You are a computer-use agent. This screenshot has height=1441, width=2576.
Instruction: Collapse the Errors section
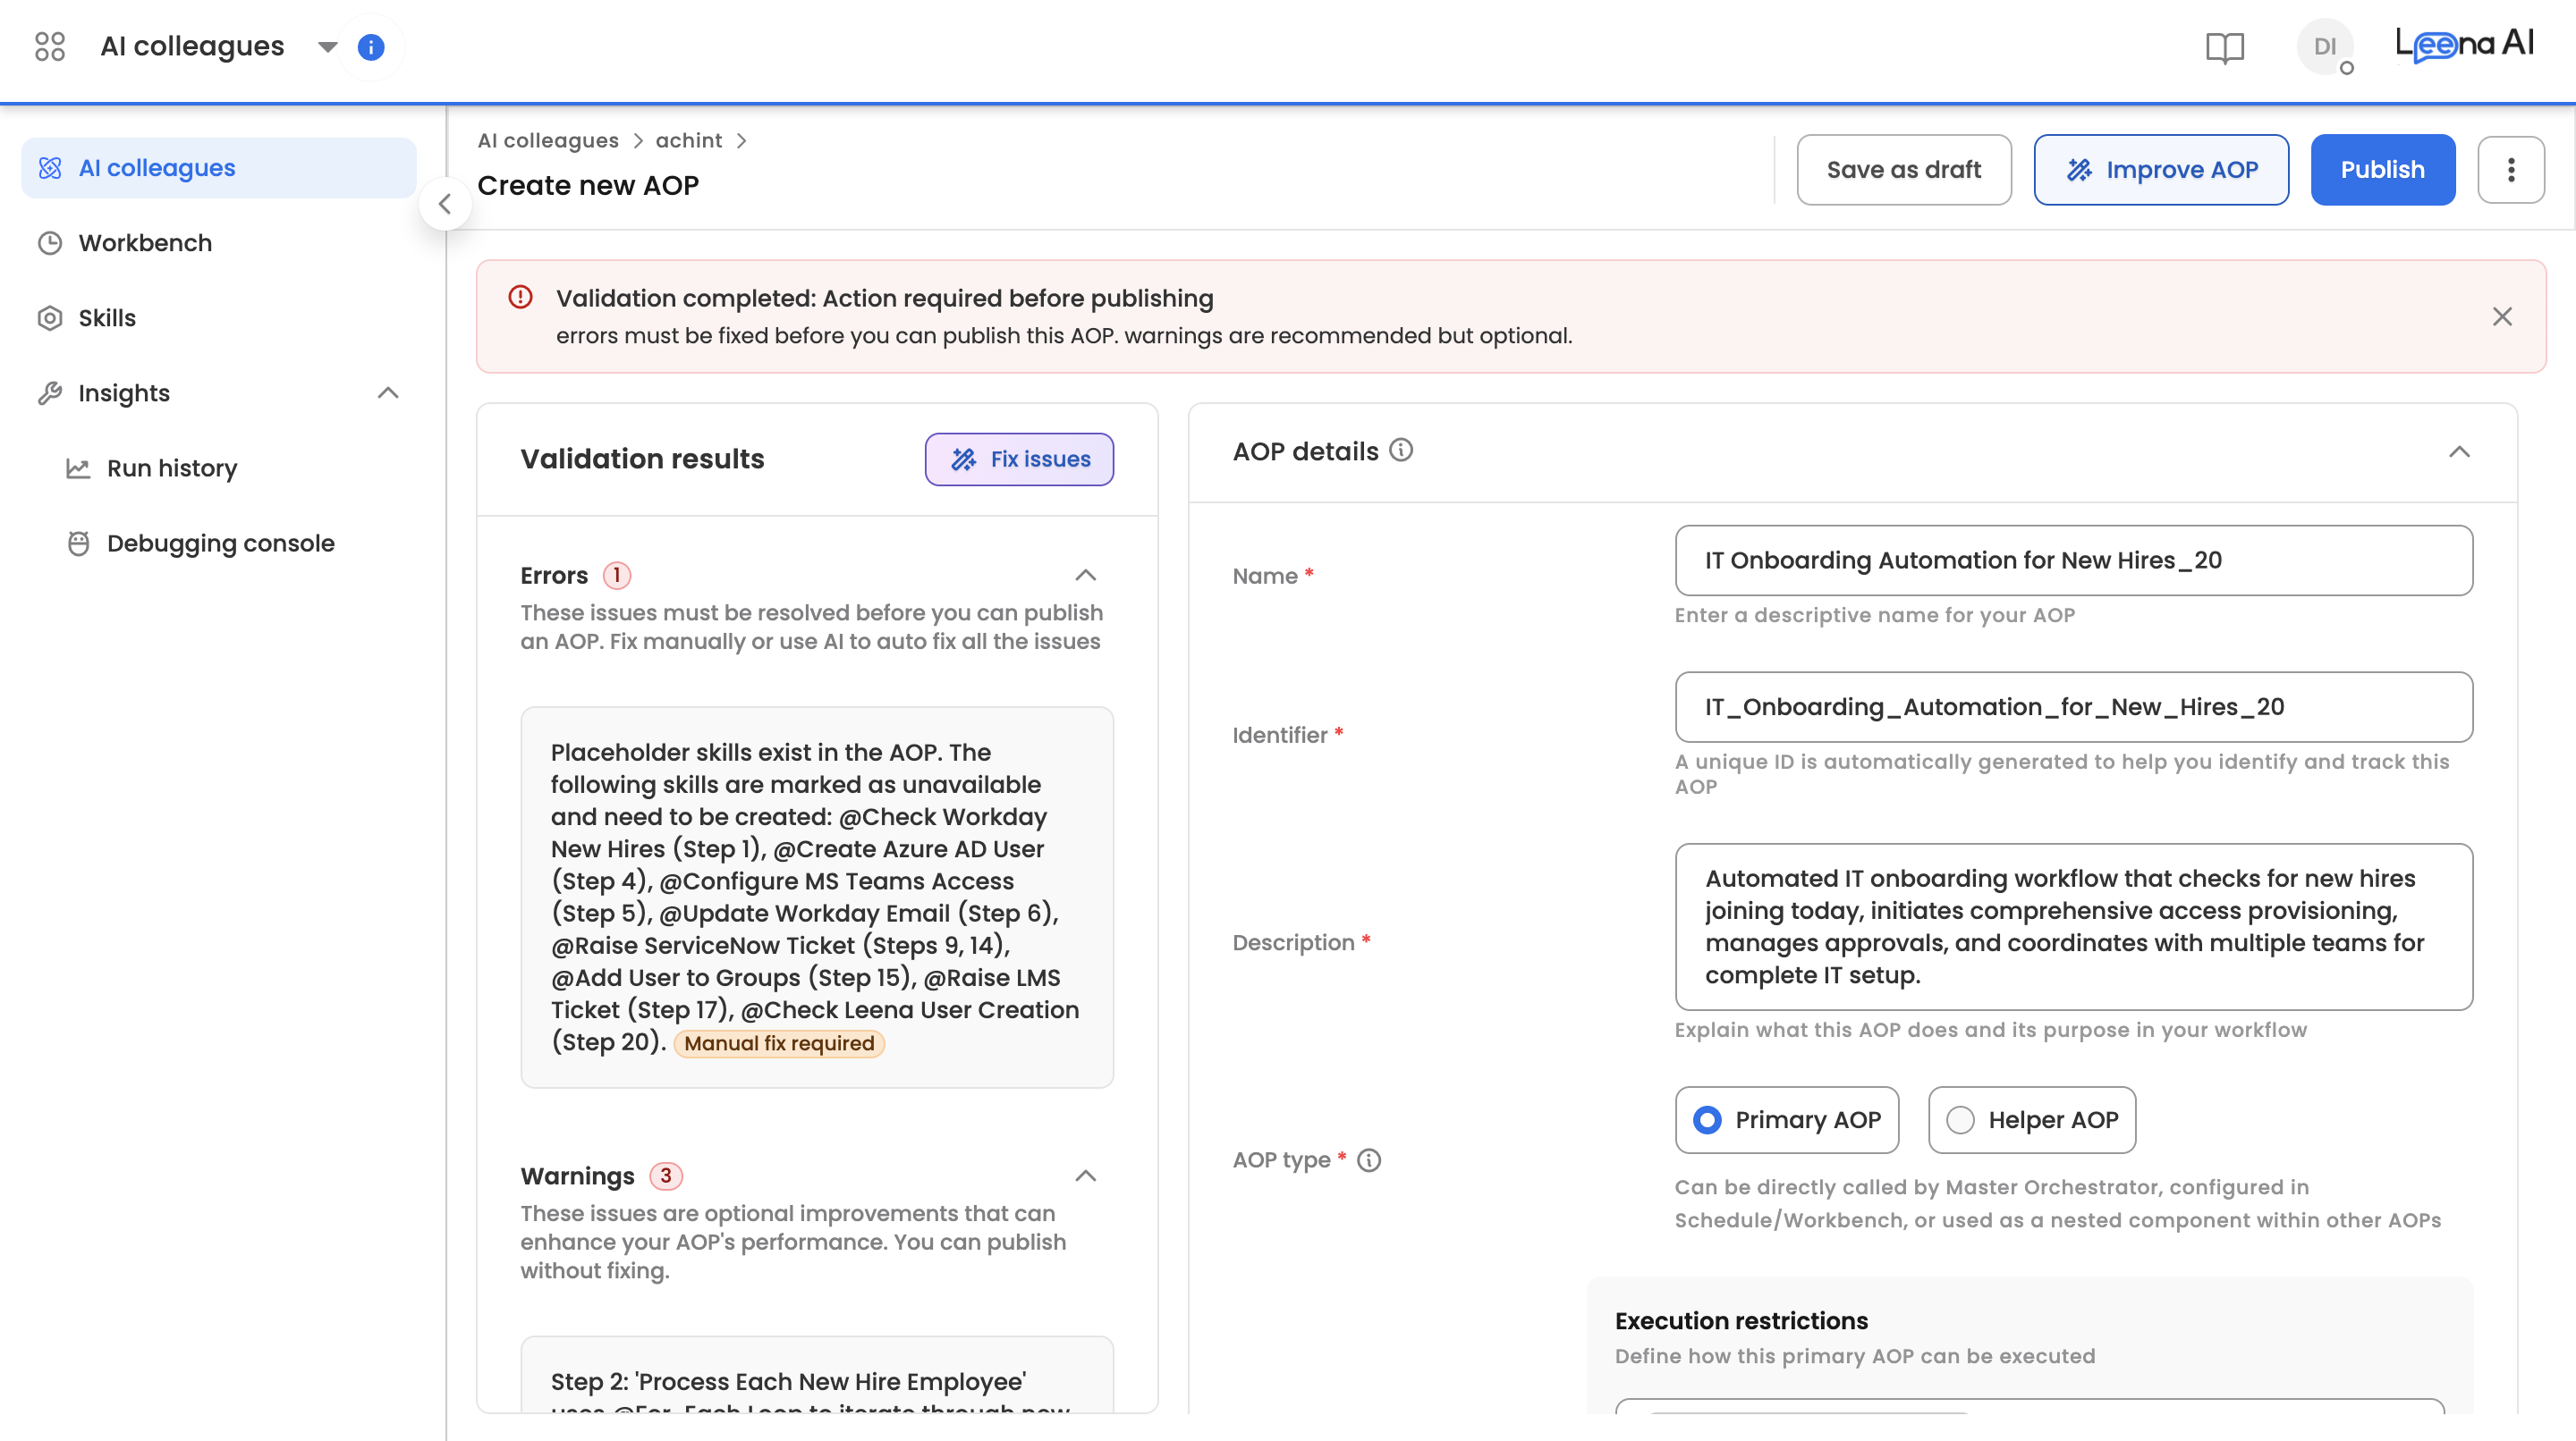[1085, 575]
